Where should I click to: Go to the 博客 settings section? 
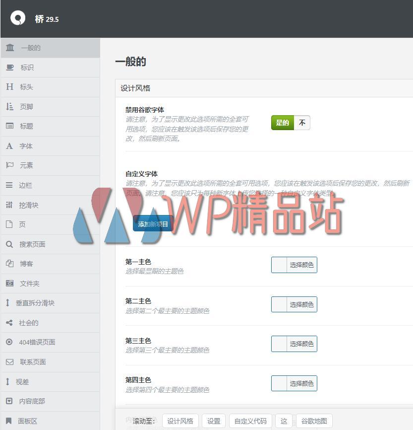[26, 264]
